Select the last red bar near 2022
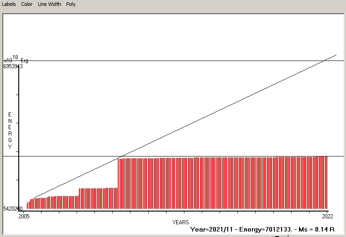 pos(326,182)
